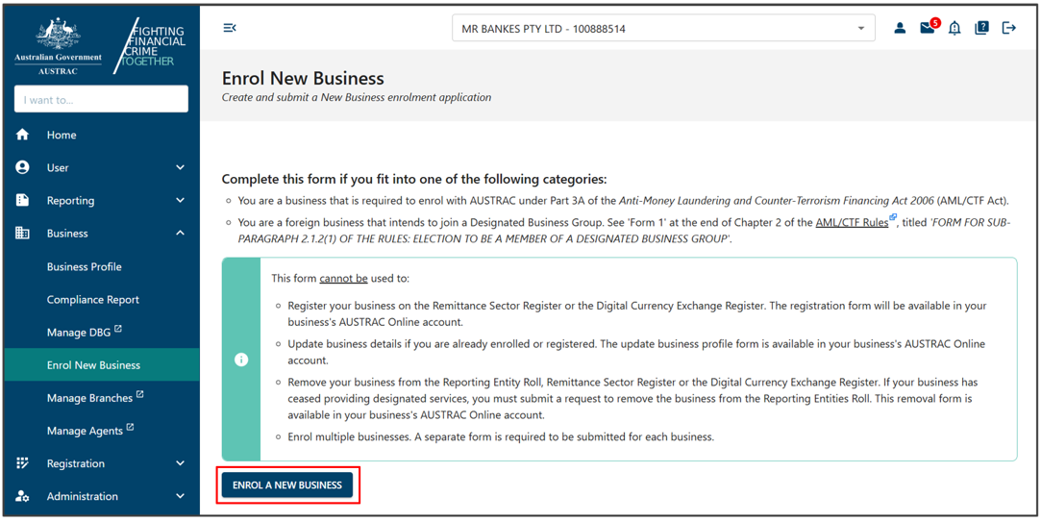Screen dimensions: 1041x522
Task: Click the external link icon beside Manage Branches
Action: [x=140, y=394]
